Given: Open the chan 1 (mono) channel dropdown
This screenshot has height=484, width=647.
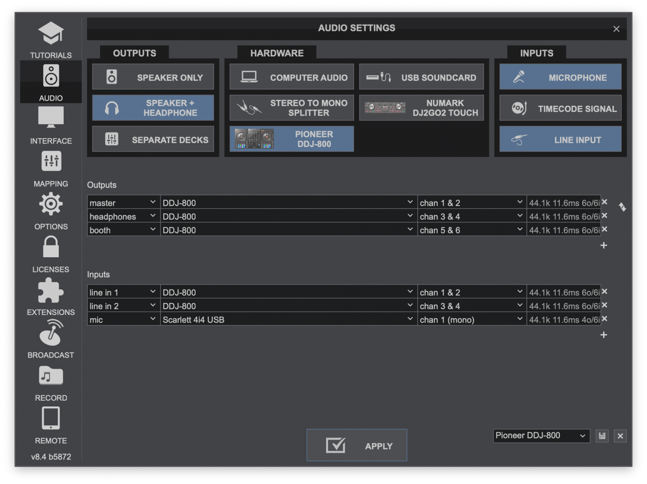Looking at the screenshot, I should (472, 320).
